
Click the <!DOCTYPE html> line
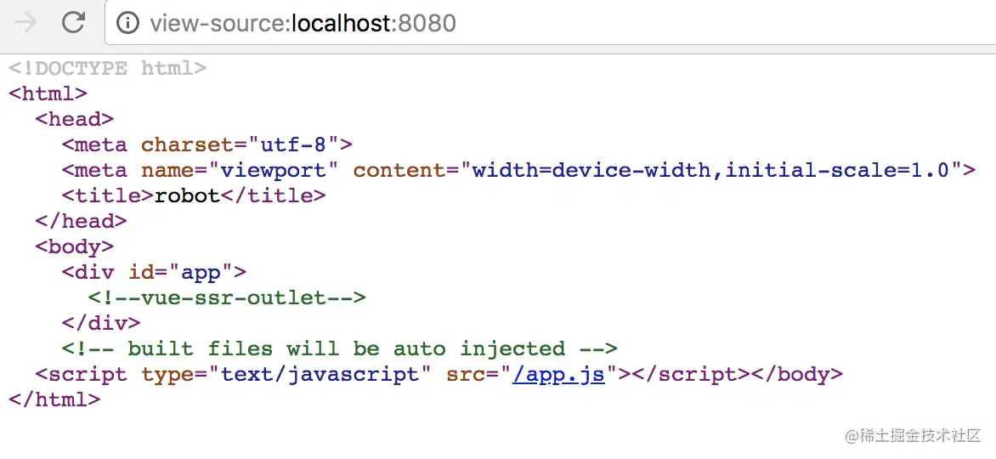pyautogui.click(x=107, y=68)
